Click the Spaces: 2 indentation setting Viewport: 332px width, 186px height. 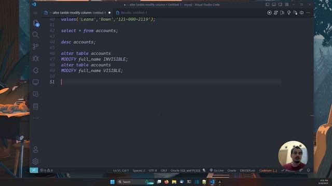[139, 171]
